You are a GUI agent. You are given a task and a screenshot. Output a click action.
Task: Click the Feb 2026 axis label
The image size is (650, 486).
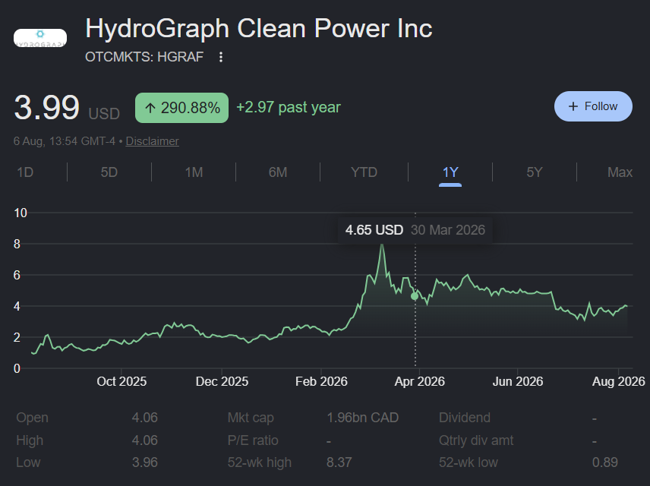click(321, 381)
